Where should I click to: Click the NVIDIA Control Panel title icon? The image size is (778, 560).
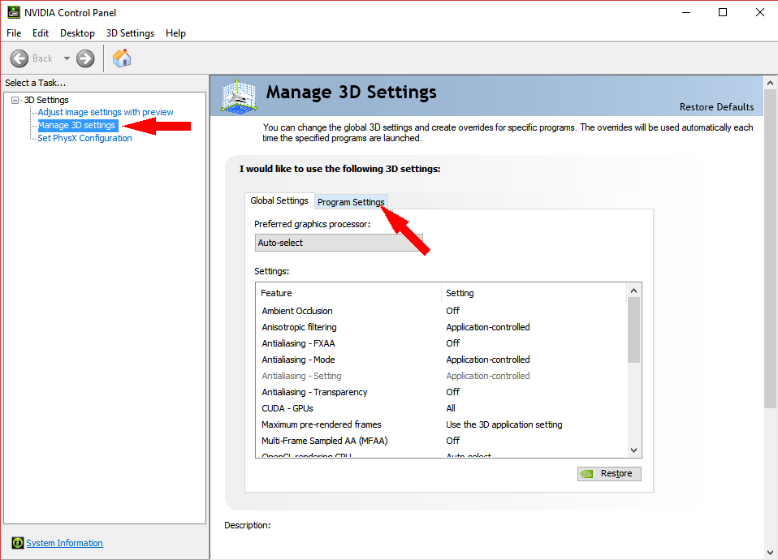pyautogui.click(x=13, y=12)
